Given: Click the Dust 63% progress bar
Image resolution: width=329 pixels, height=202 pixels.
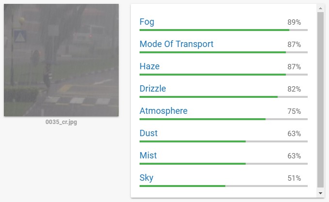Looking at the screenshot, I should pyautogui.click(x=223, y=141).
